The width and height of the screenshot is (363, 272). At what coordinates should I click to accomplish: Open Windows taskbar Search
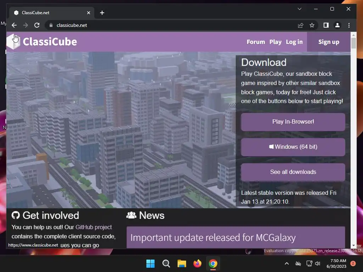(166, 263)
